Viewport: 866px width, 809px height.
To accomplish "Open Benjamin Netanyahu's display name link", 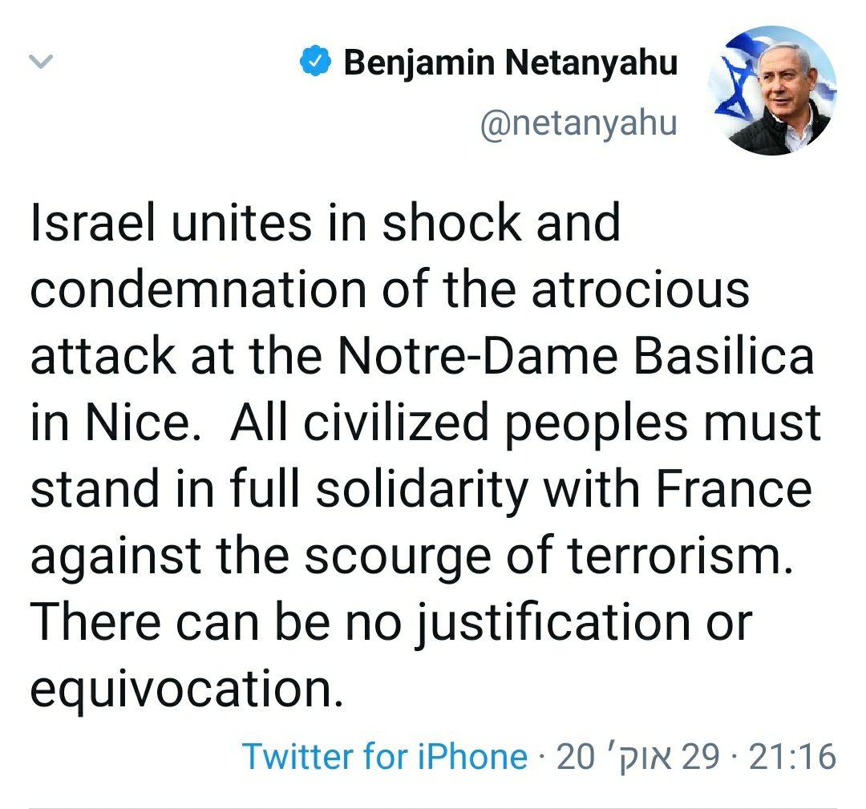I will [x=510, y=63].
